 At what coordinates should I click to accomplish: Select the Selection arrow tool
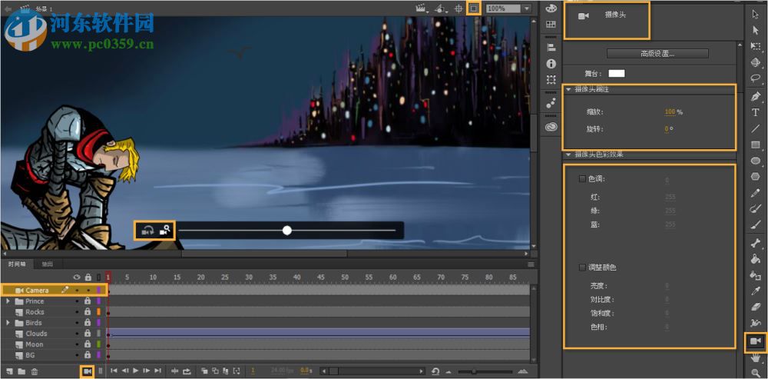pyautogui.click(x=755, y=14)
